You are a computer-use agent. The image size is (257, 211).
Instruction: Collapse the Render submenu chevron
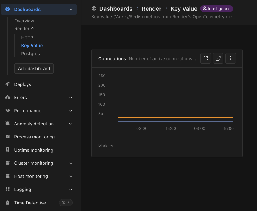33,28
